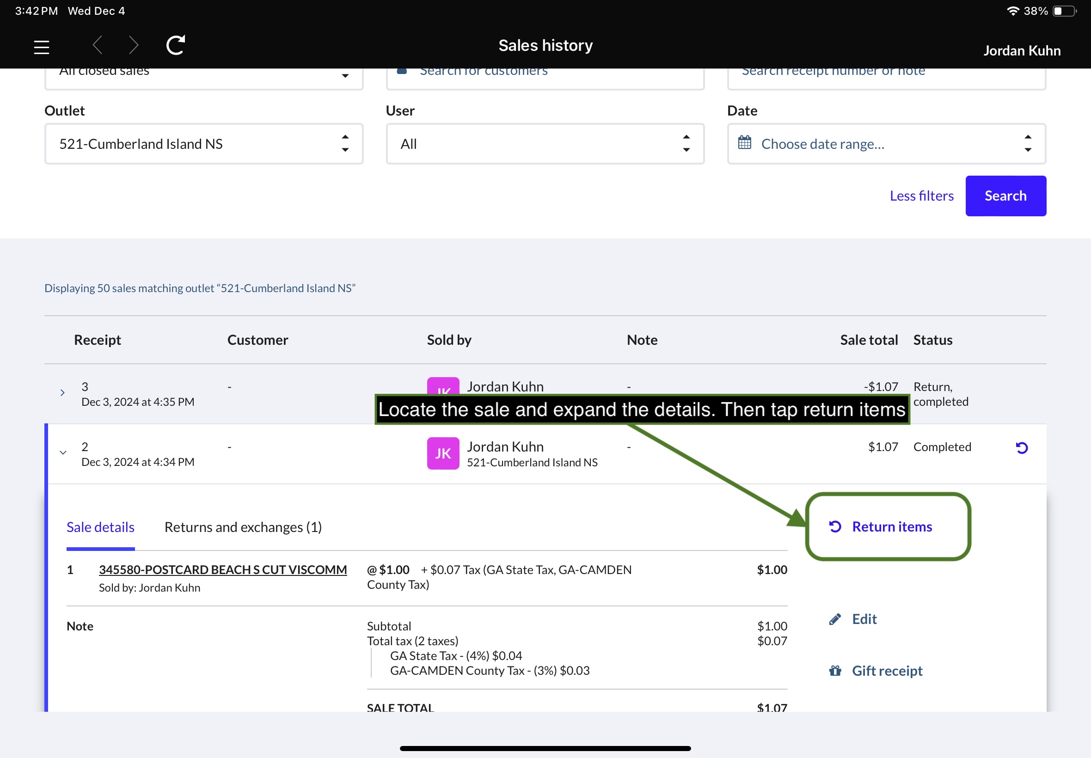The height and width of the screenshot is (758, 1091).
Task: Click the calendar icon in Date field
Action: pyautogui.click(x=744, y=142)
